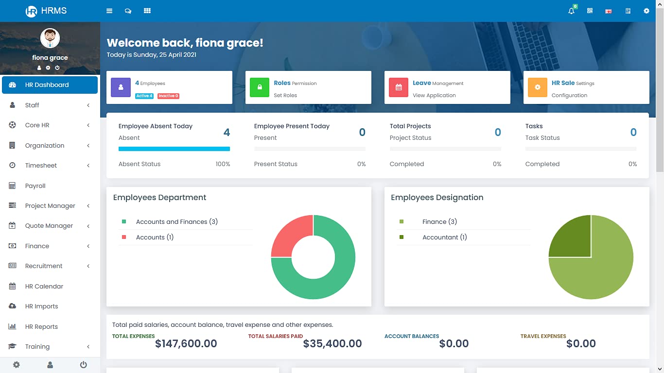The height and width of the screenshot is (373, 664).
Task: Click the hamburger menu icon in top bar
Action: click(109, 11)
